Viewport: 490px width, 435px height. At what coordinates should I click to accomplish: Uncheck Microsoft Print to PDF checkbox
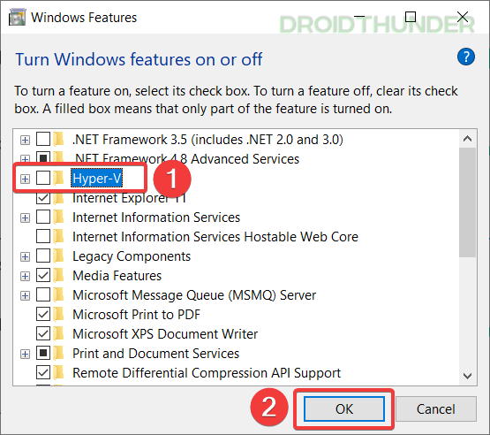(x=43, y=314)
